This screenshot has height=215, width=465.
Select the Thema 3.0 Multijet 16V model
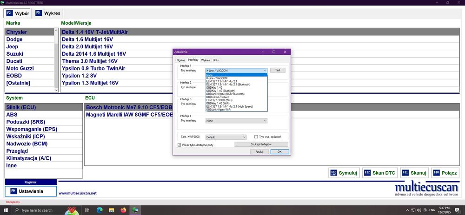(260, 61)
